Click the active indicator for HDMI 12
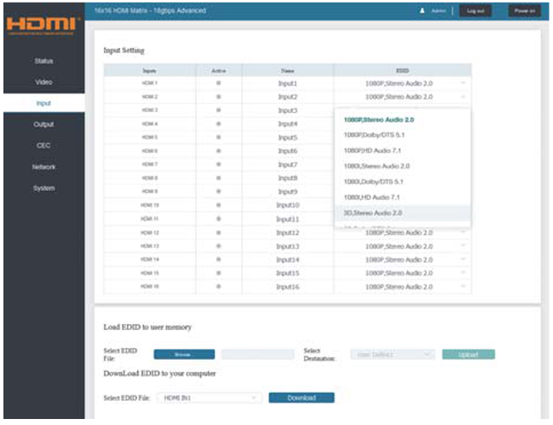 [219, 232]
